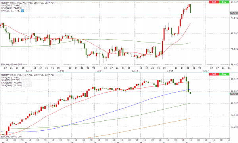Click the BID, H1 timeframe label
This screenshot has width=238, height=143.
(x=12, y=64)
